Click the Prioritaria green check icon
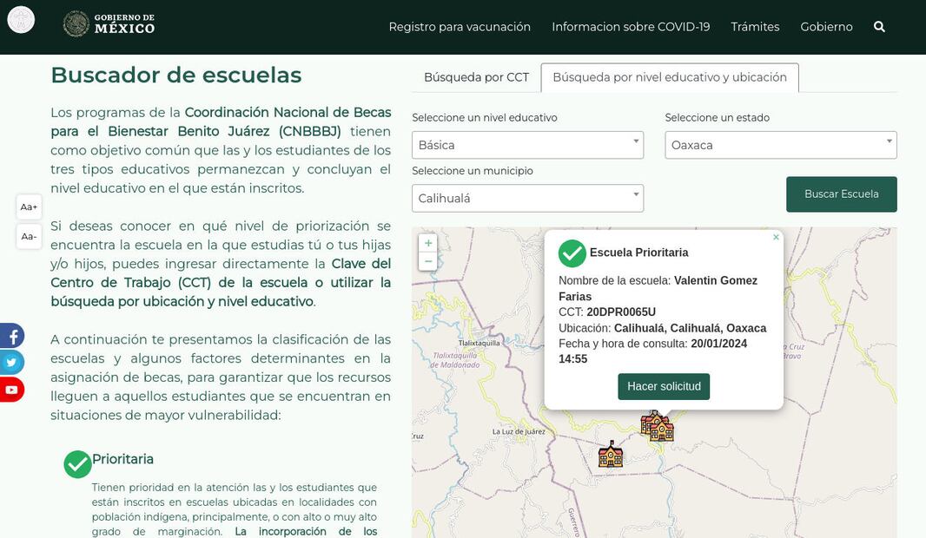Viewport: 926px width, 538px height. pyautogui.click(x=77, y=464)
